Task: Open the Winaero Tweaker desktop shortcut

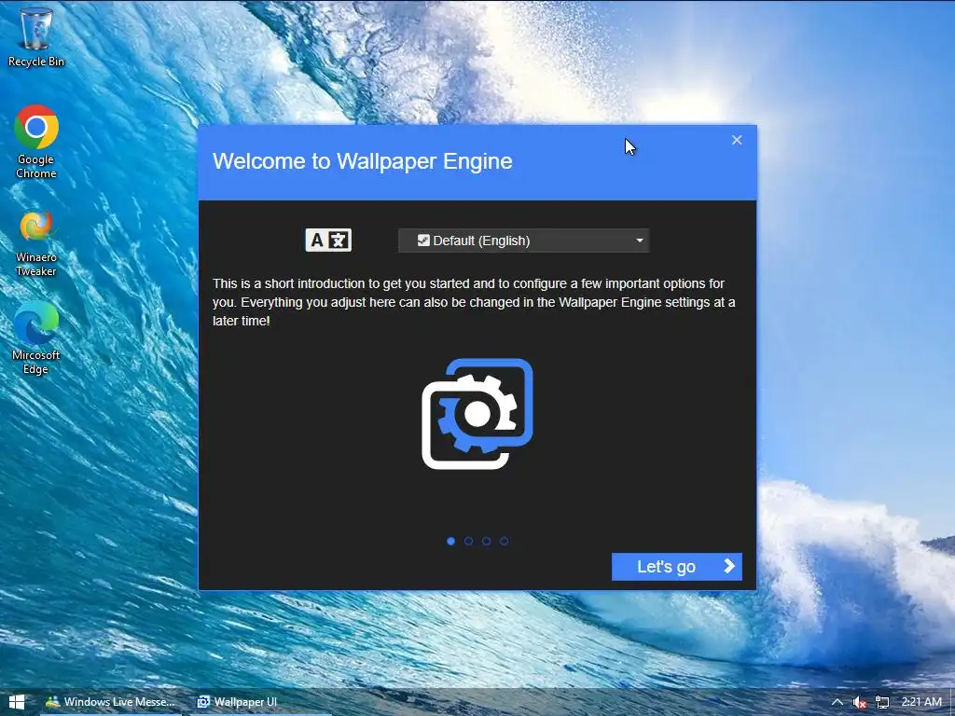Action: click(36, 244)
